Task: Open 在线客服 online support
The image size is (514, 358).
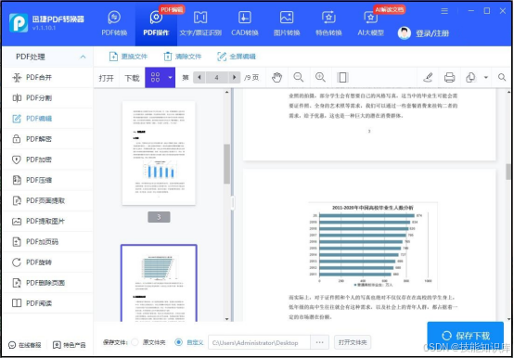Action: (x=25, y=345)
